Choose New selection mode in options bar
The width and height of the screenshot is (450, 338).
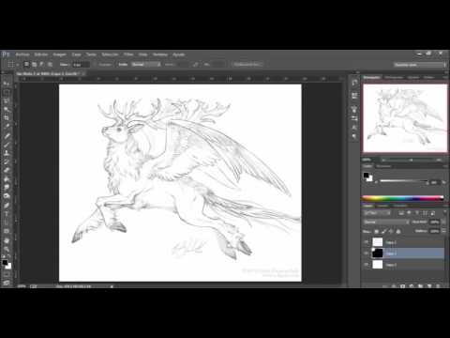[27, 65]
